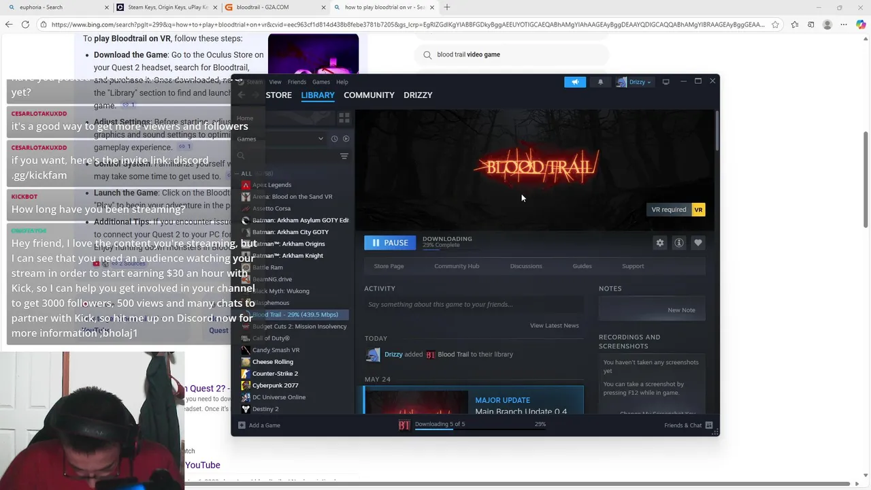Image resolution: width=871 pixels, height=490 pixels.
Task: Click Add a Game plus icon
Action: click(242, 425)
